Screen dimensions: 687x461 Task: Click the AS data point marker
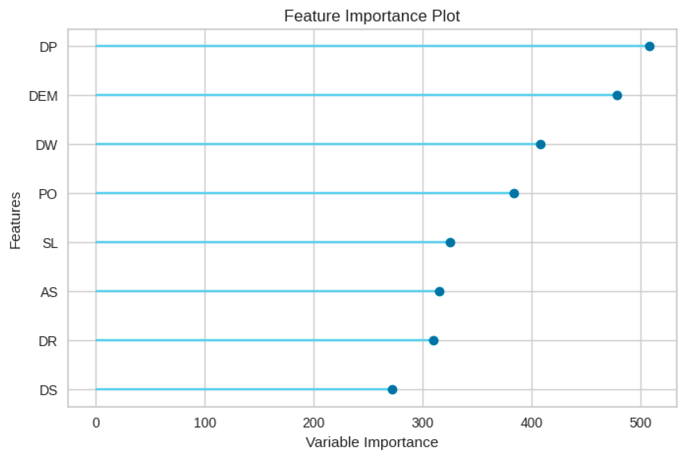(439, 292)
